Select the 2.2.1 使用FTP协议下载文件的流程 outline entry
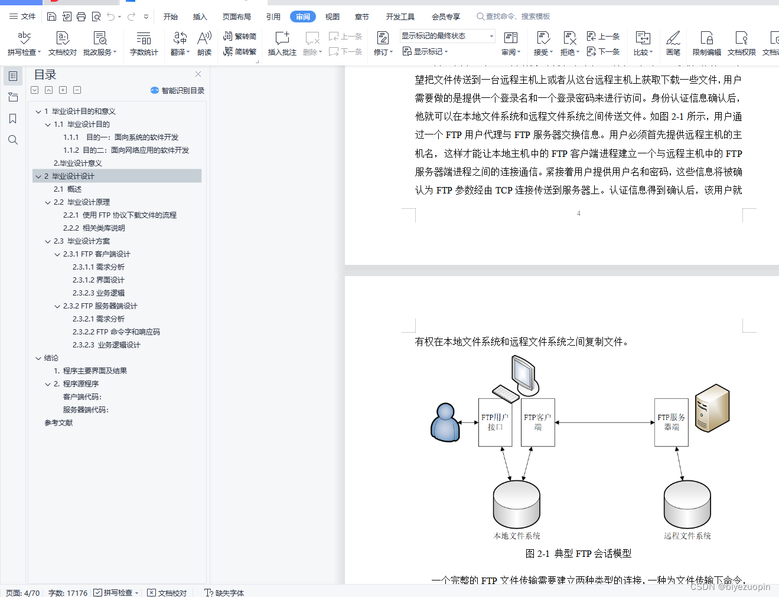This screenshot has width=779, height=597. tap(119, 215)
